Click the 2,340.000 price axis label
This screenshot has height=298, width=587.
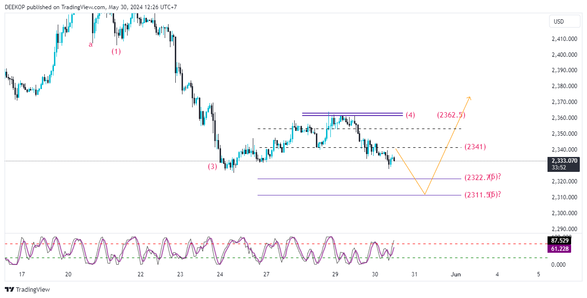564,150
